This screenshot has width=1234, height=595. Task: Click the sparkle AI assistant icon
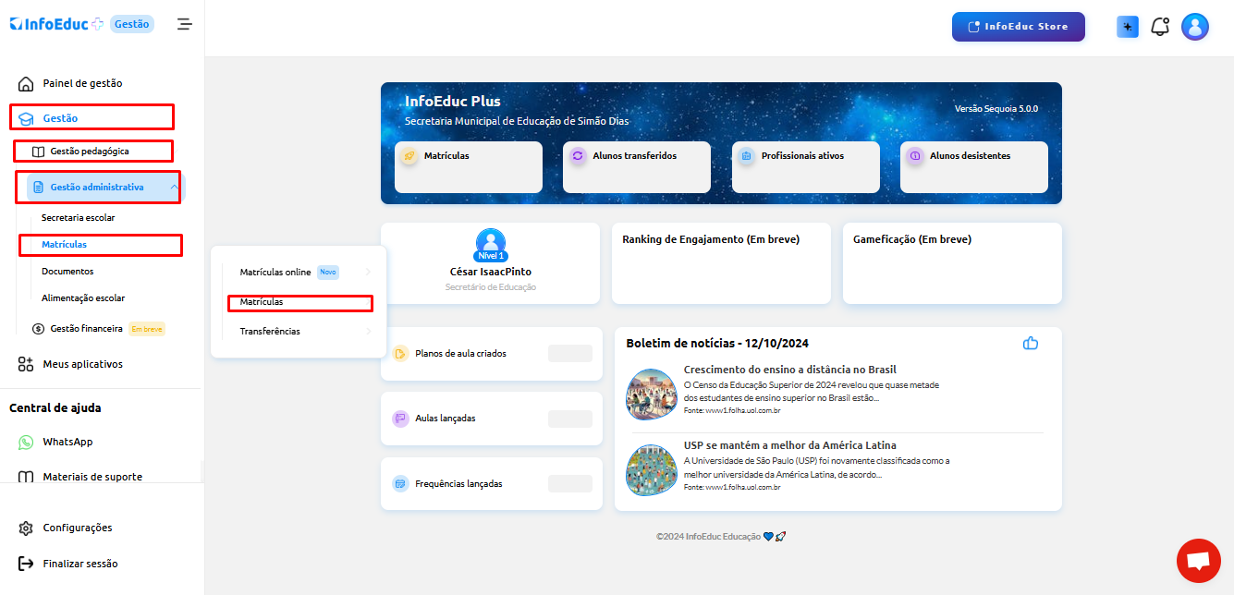pyautogui.click(x=1128, y=27)
